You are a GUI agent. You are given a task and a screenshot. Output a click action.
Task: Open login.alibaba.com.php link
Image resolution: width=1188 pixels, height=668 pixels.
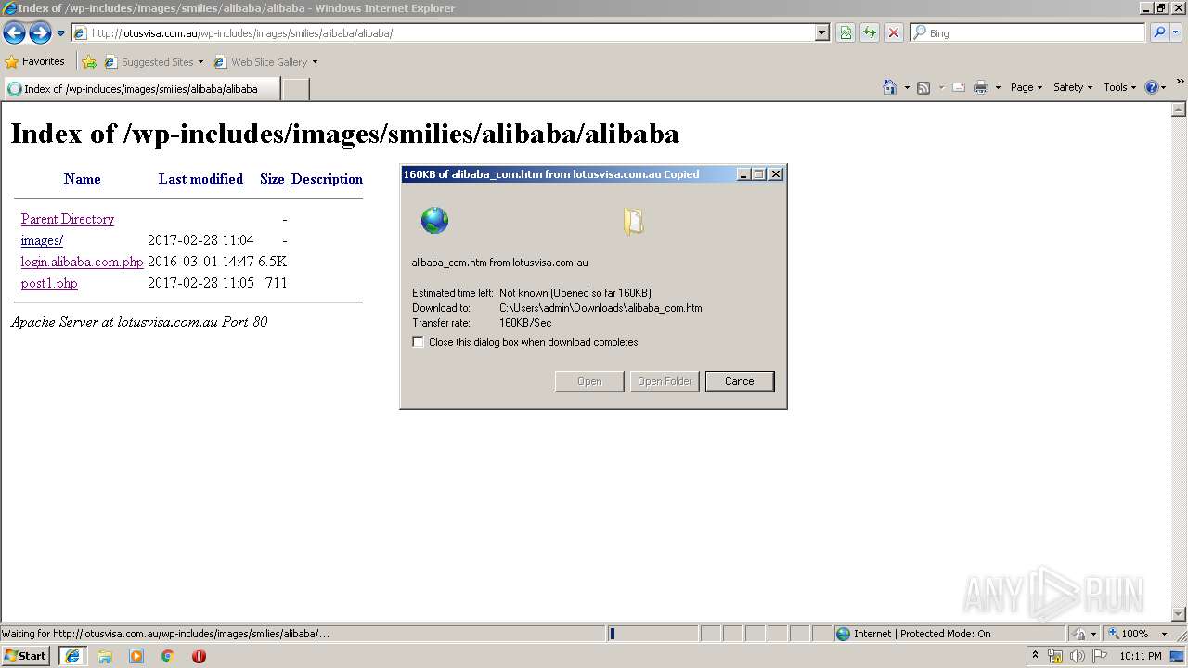point(82,262)
